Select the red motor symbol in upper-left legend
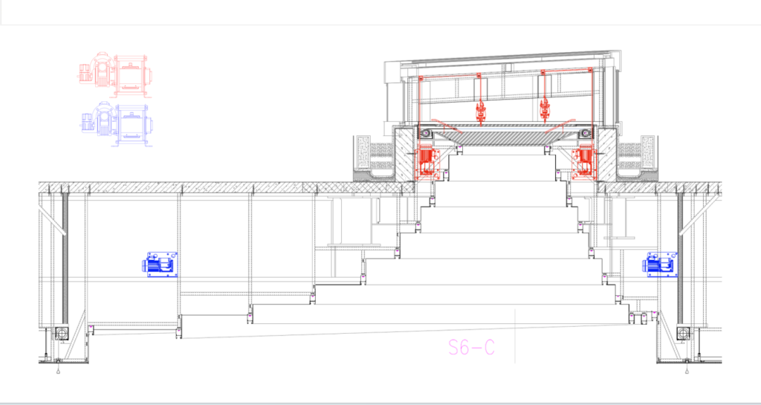The width and height of the screenshot is (761, 405). pyautogui.click(x=115, y=75)
